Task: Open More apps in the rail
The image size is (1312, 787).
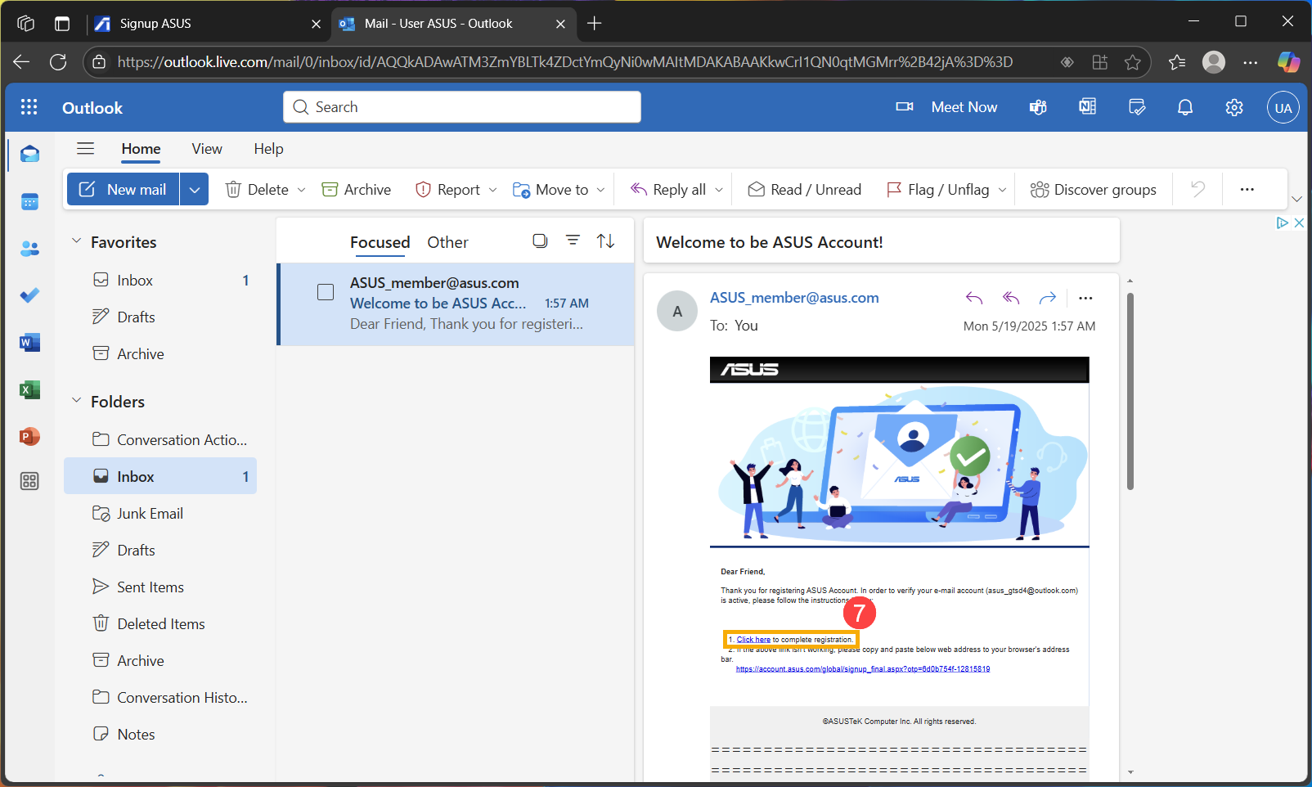Action: pos(29,481)
